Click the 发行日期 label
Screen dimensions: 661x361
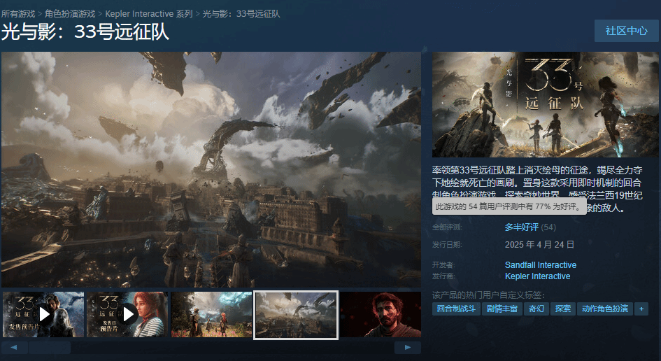(447, 245)
